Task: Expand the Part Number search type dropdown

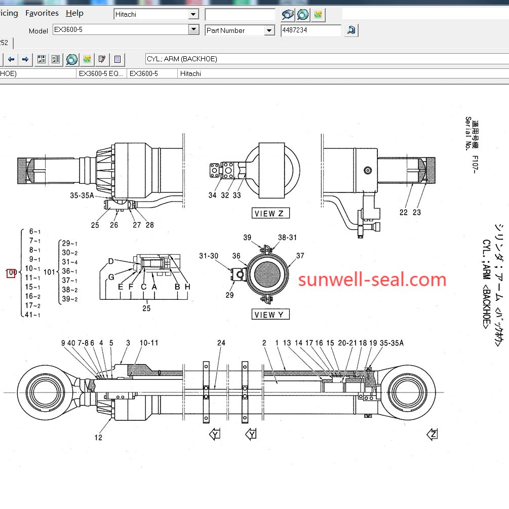Action: click(x=269, y=30)
